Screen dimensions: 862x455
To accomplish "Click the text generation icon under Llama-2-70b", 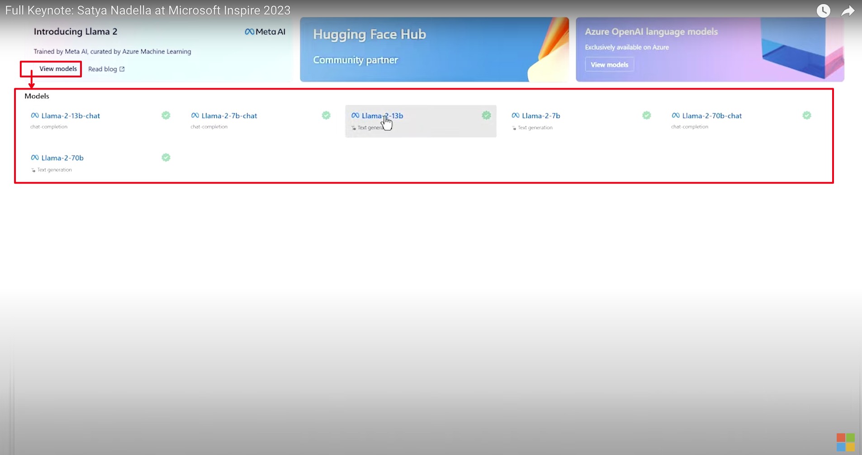I will 33,170.
